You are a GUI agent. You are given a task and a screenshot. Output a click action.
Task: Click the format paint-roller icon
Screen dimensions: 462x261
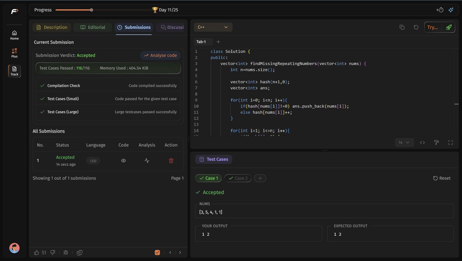coord(437,142)
